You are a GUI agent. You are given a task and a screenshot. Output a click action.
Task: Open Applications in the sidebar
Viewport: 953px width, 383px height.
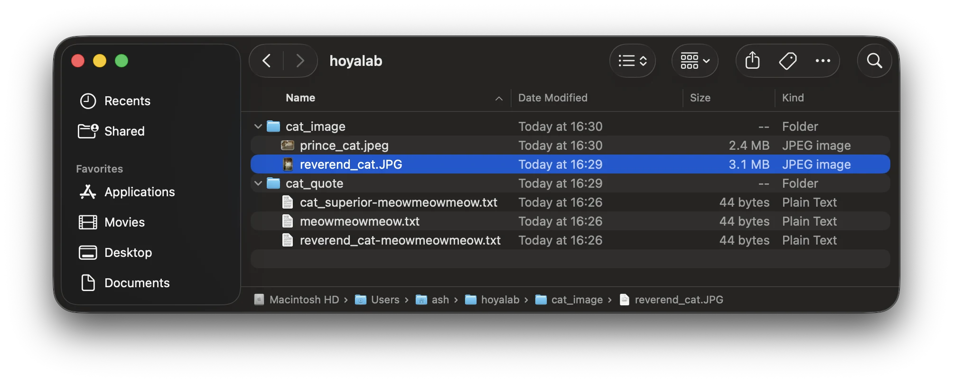[x=127, y=192]
